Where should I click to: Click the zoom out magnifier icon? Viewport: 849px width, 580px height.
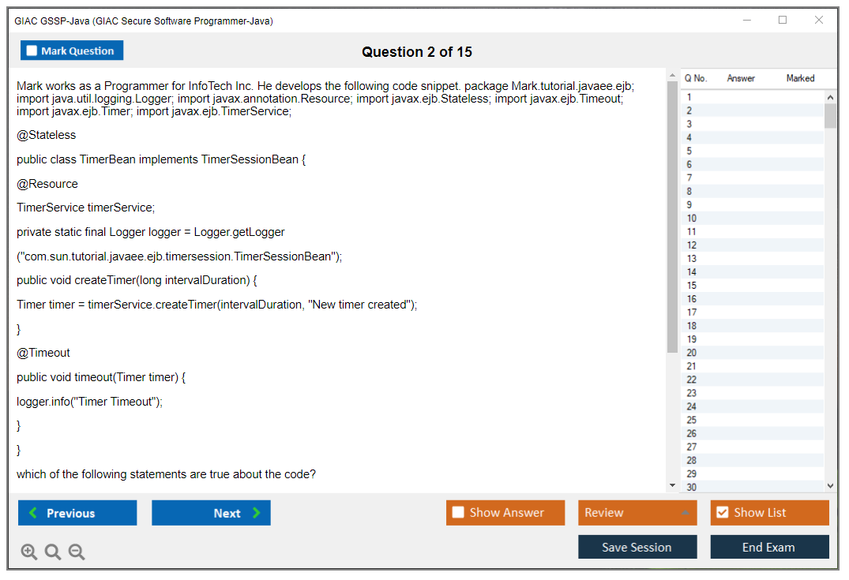click(x=76, y=552)
